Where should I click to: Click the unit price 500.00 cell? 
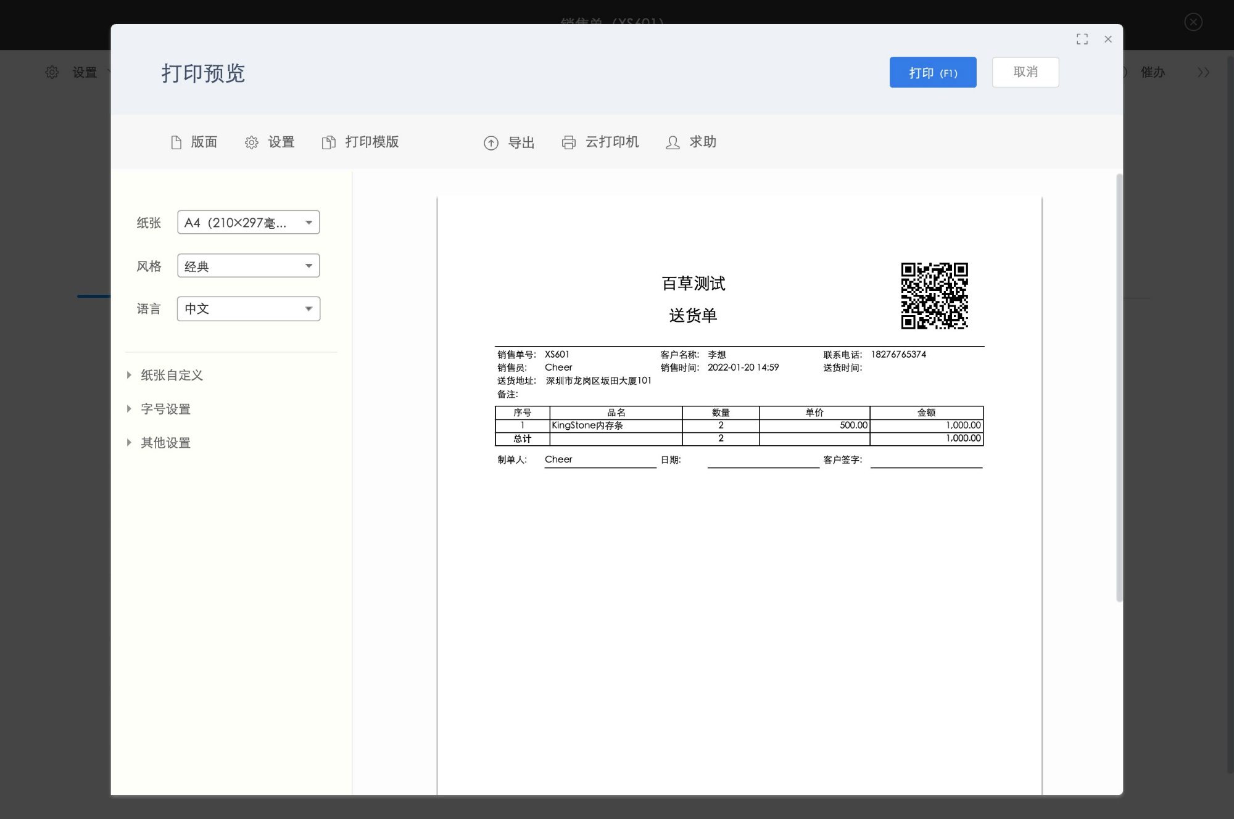pyautogui.click(x=814, y=426)
